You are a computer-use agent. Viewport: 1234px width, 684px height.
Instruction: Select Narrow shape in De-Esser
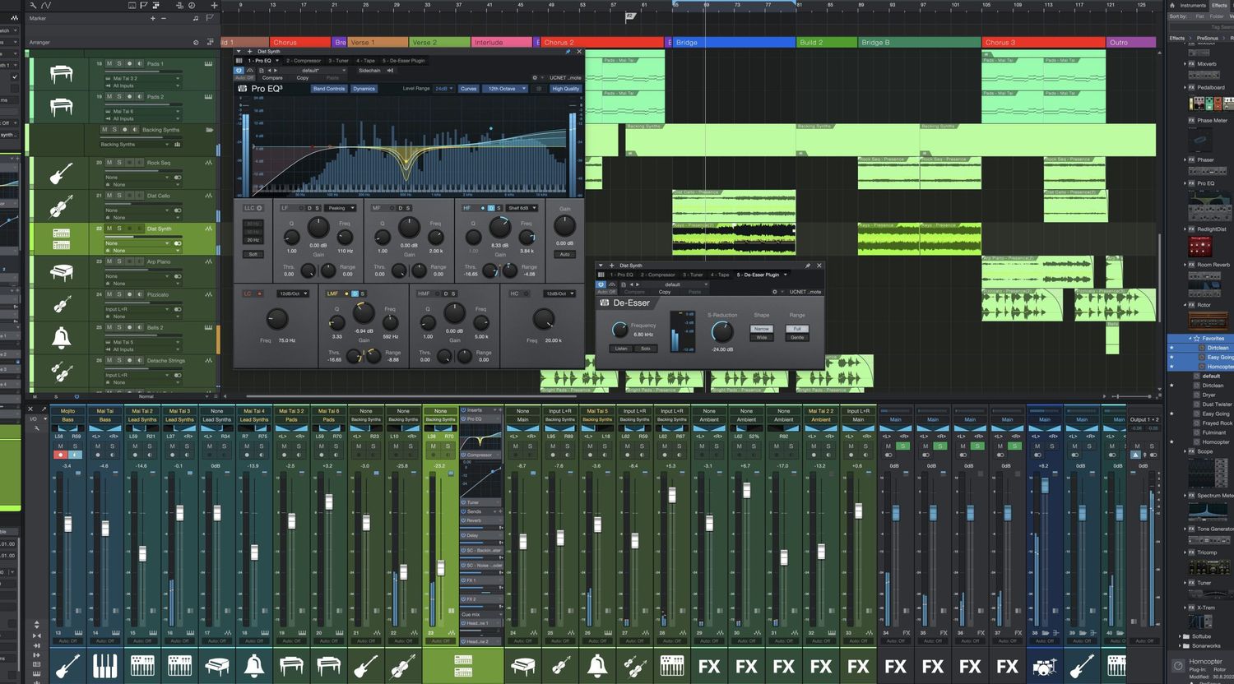click(x=762, y=329)
